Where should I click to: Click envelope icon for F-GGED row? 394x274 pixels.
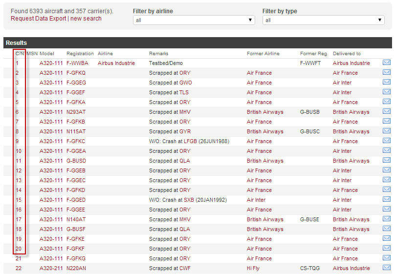pos(386,199)
